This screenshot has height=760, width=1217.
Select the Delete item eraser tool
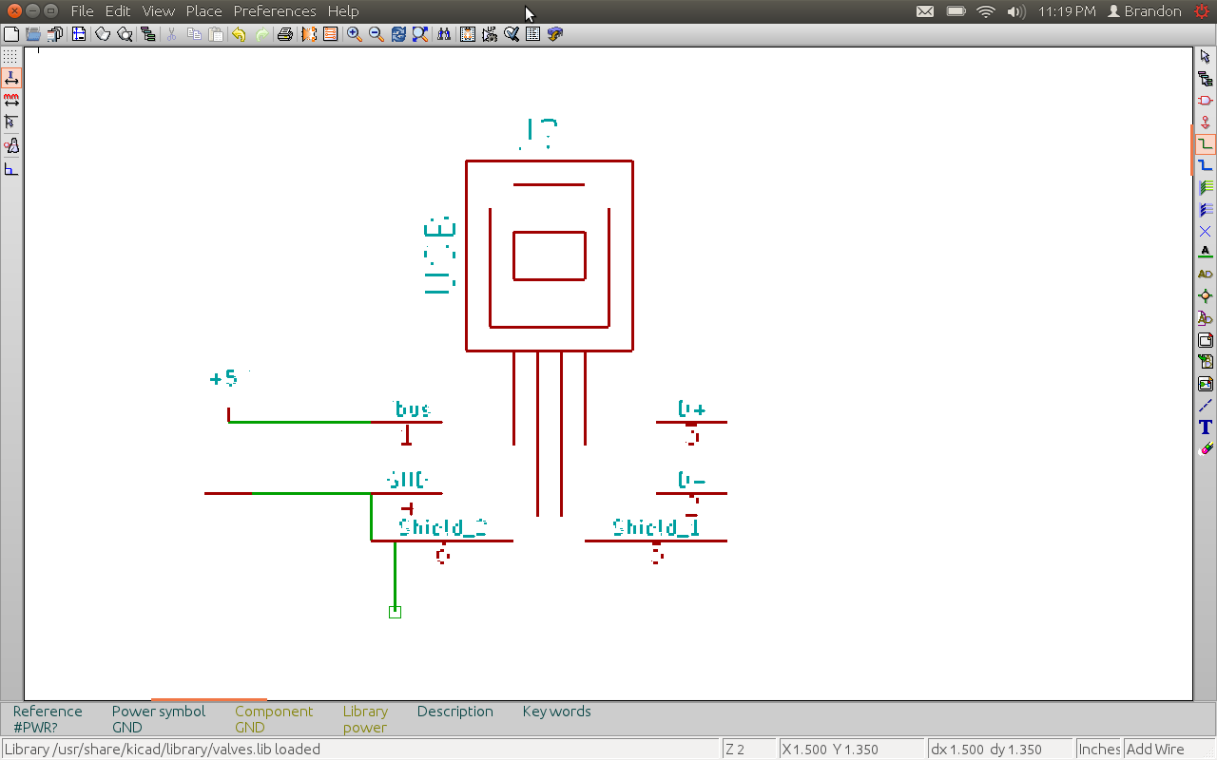pos(1206,447)
